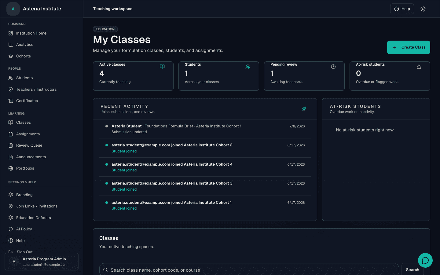Open the chat bubble widget
The height and width of the screenshot is (275, 440).
(x=425, y=260)
